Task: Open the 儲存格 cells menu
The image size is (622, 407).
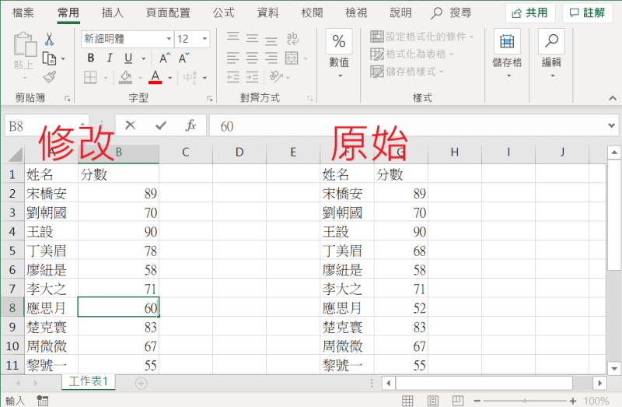Action: coord(507,54)
